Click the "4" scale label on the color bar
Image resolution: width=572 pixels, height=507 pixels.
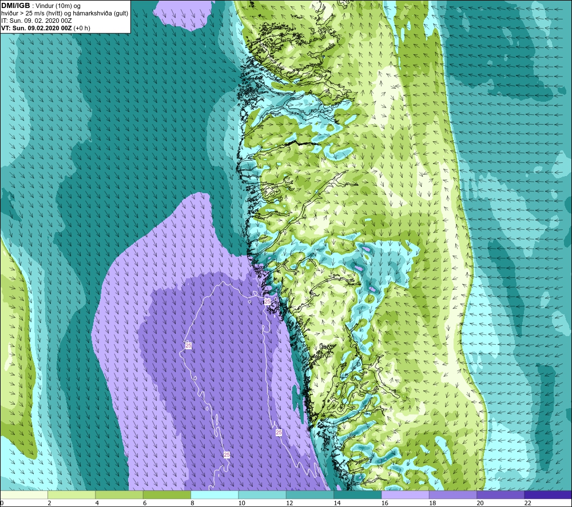click(97, 503)
